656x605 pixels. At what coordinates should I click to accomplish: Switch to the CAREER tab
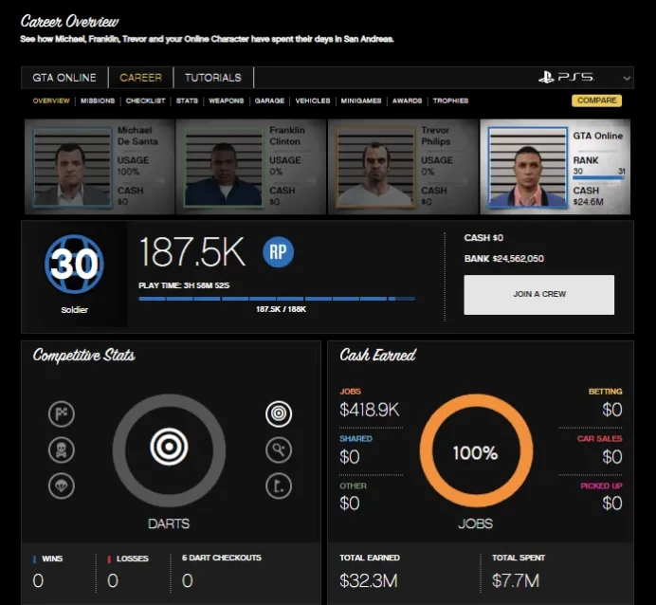click(x=140, y=78)
